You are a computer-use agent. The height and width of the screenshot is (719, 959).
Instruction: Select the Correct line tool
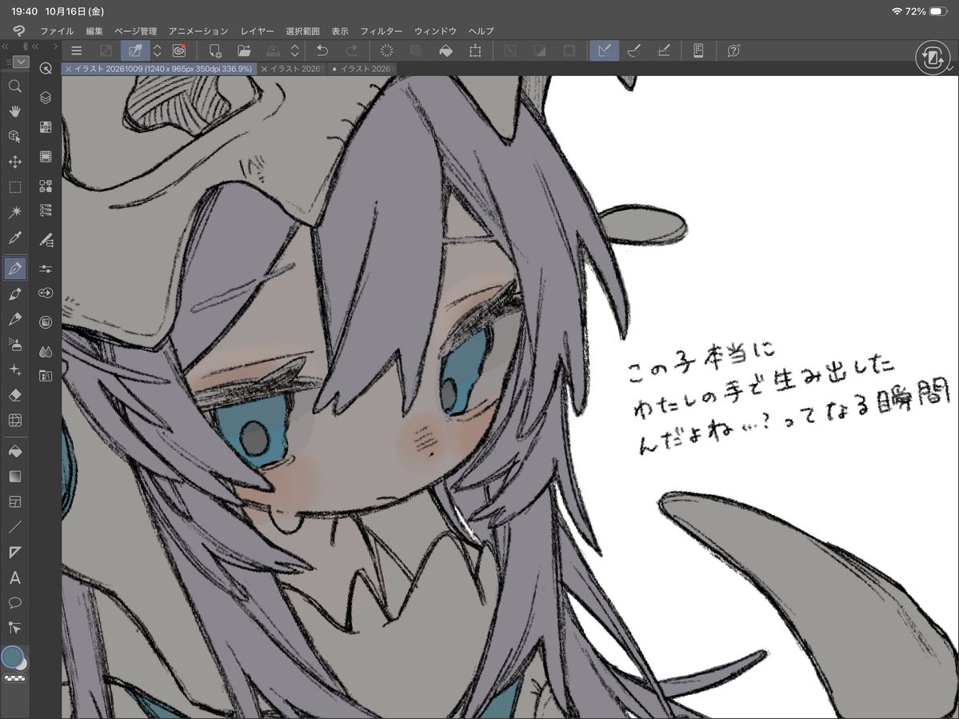(x=14, y=628)
